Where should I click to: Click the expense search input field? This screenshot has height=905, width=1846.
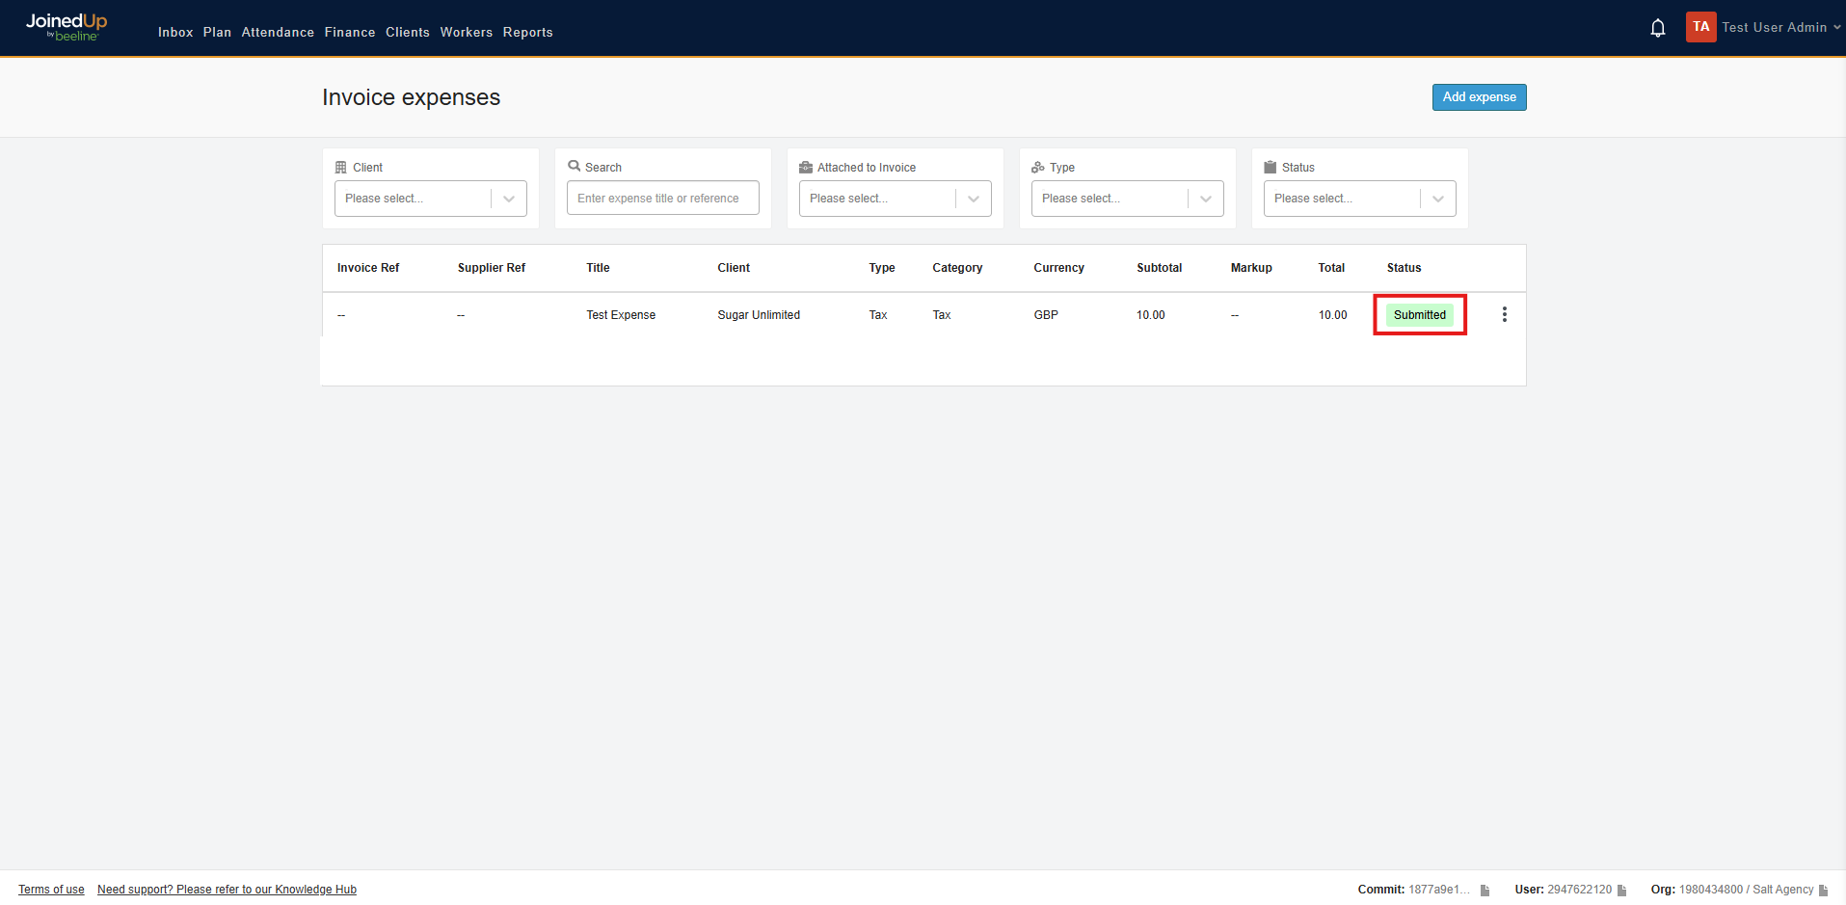tap(662, 198)
